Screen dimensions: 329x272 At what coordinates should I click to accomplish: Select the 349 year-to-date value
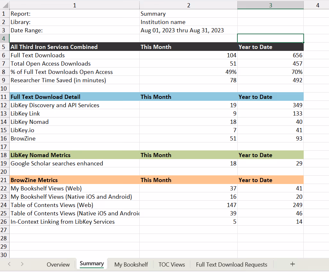pyautogui.click(x=270, y=105)
